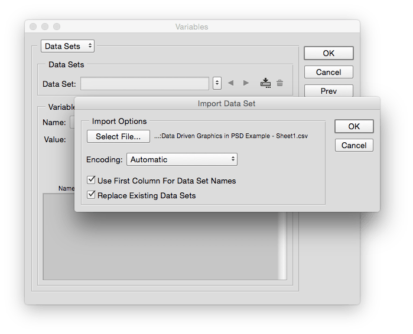Toggle Use First Column For Data Set Names

coord(91,181)
